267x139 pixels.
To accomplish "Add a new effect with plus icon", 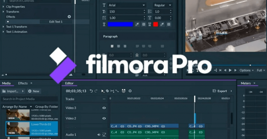I will (x=69, y=17).
